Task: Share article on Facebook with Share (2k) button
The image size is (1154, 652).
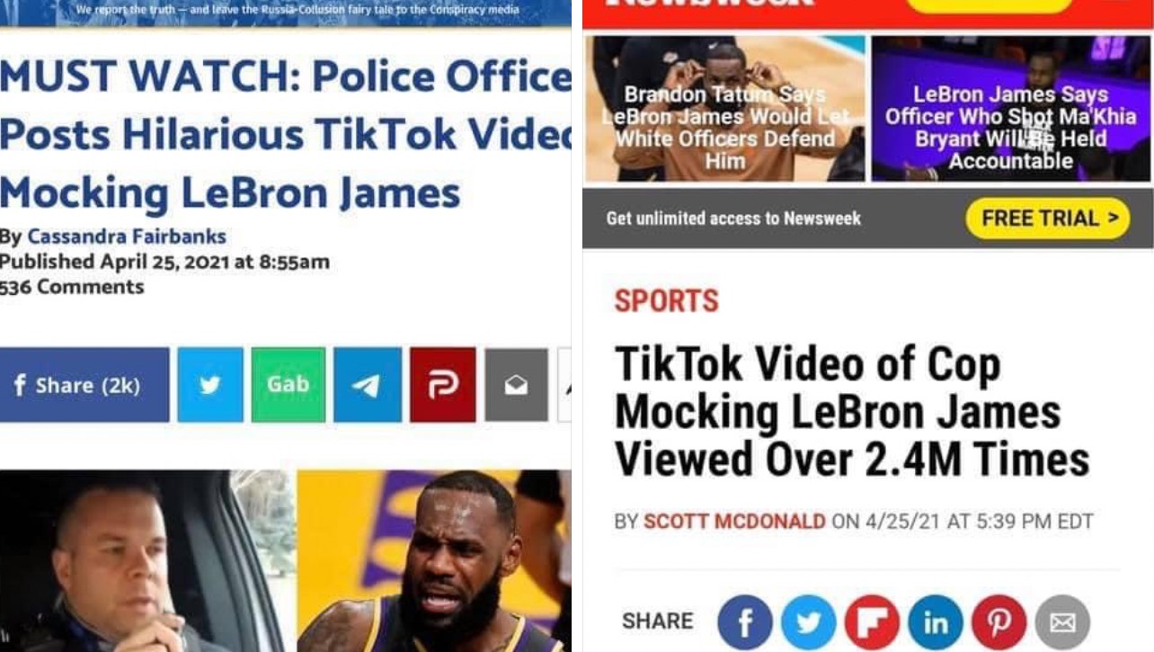Action: (84, 385)
